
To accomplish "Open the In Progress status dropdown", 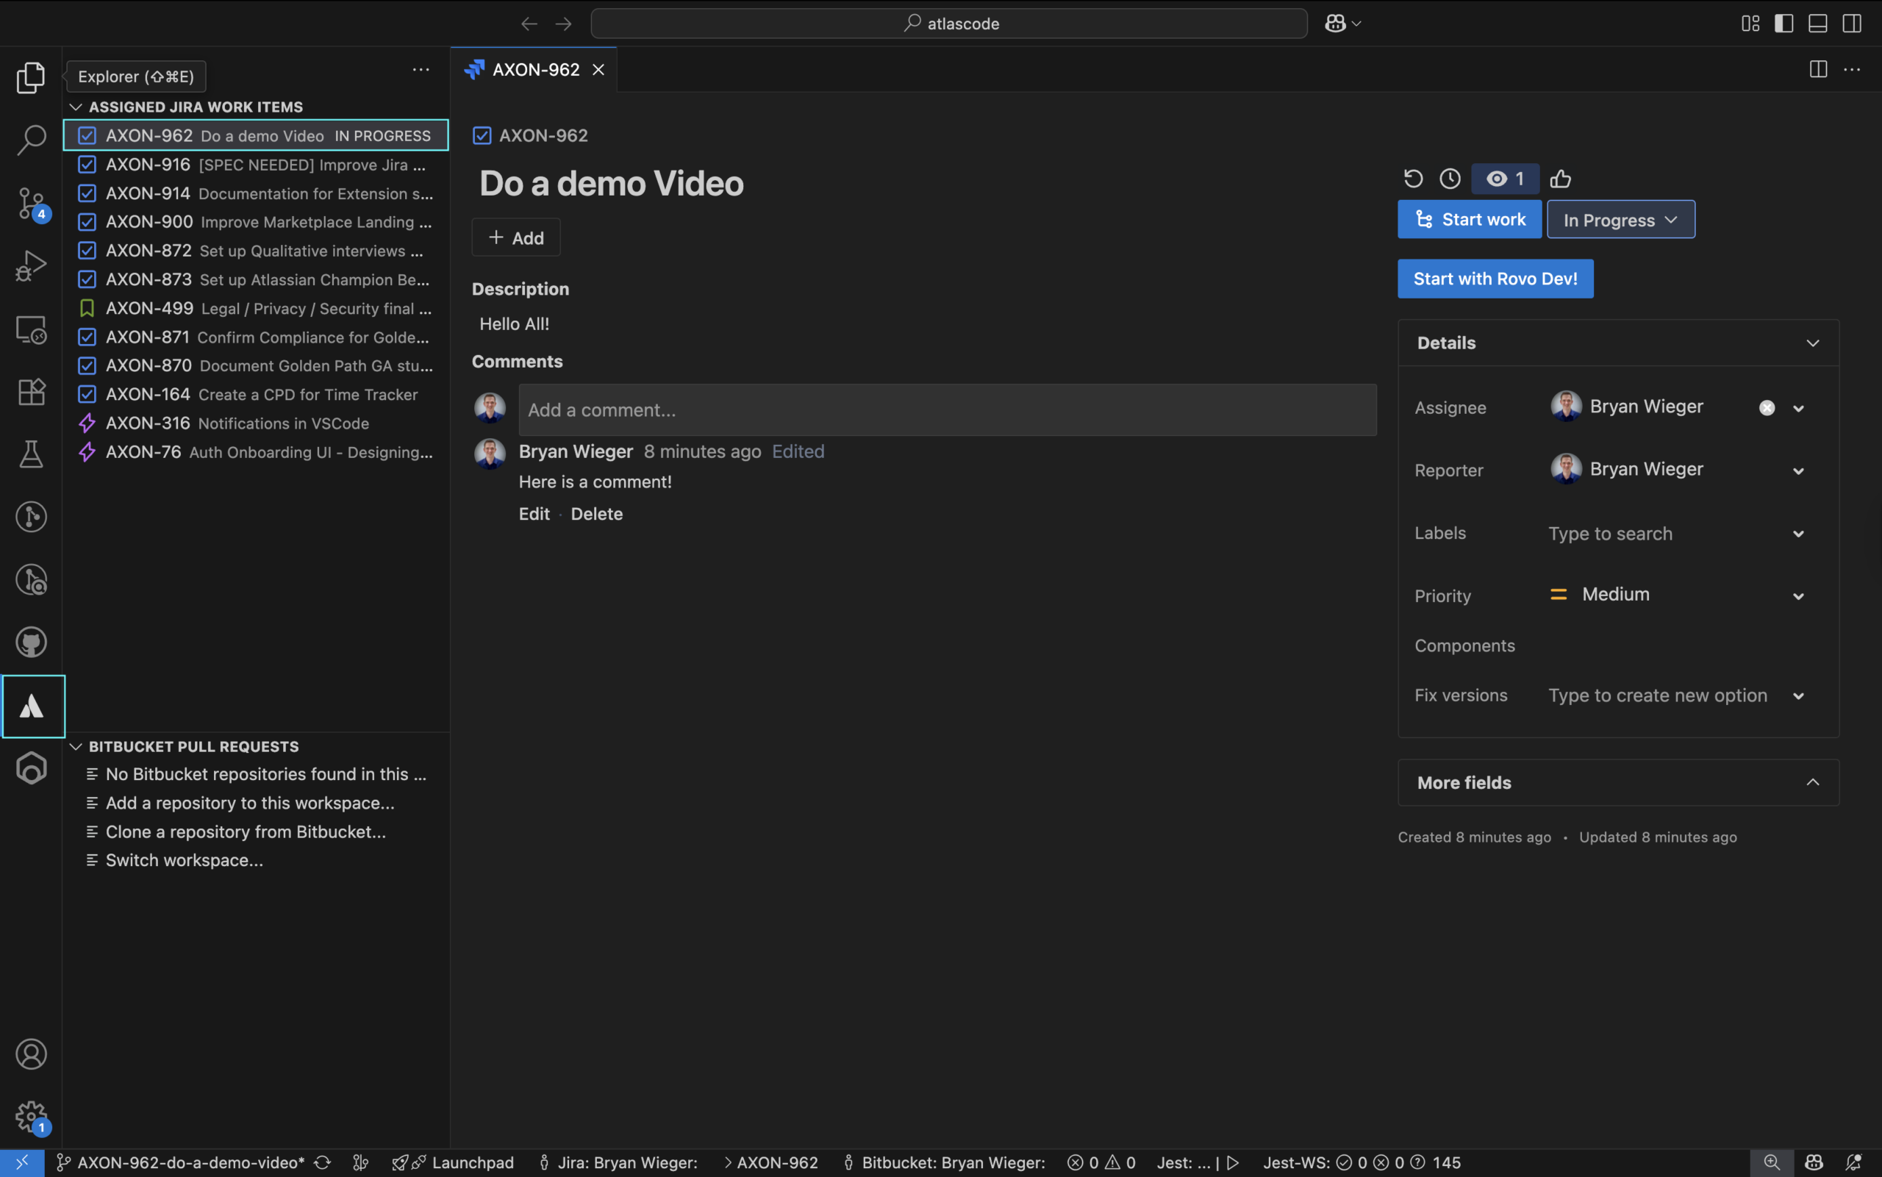I will [x=1619, y=219].
